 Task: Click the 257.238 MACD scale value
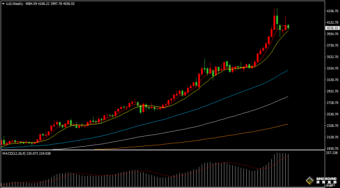(331, 153)
